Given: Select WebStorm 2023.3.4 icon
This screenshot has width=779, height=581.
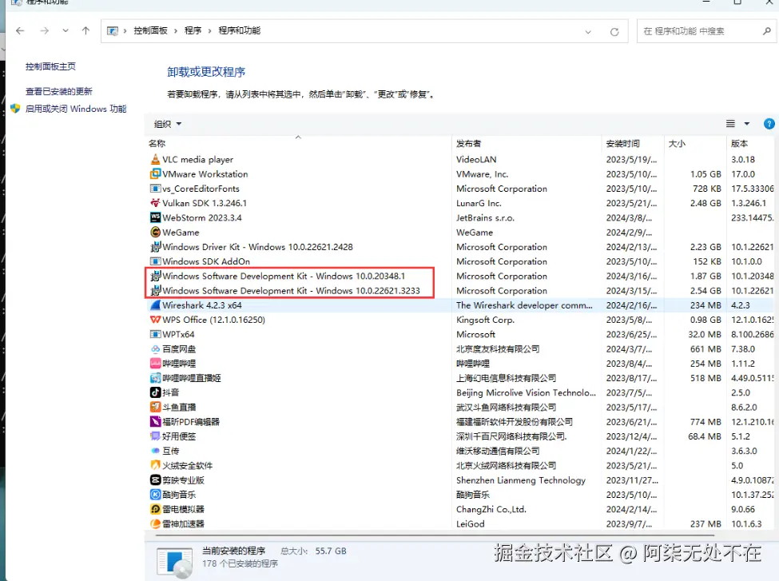Looking at the screenshot, I should [x=156, y=217].
